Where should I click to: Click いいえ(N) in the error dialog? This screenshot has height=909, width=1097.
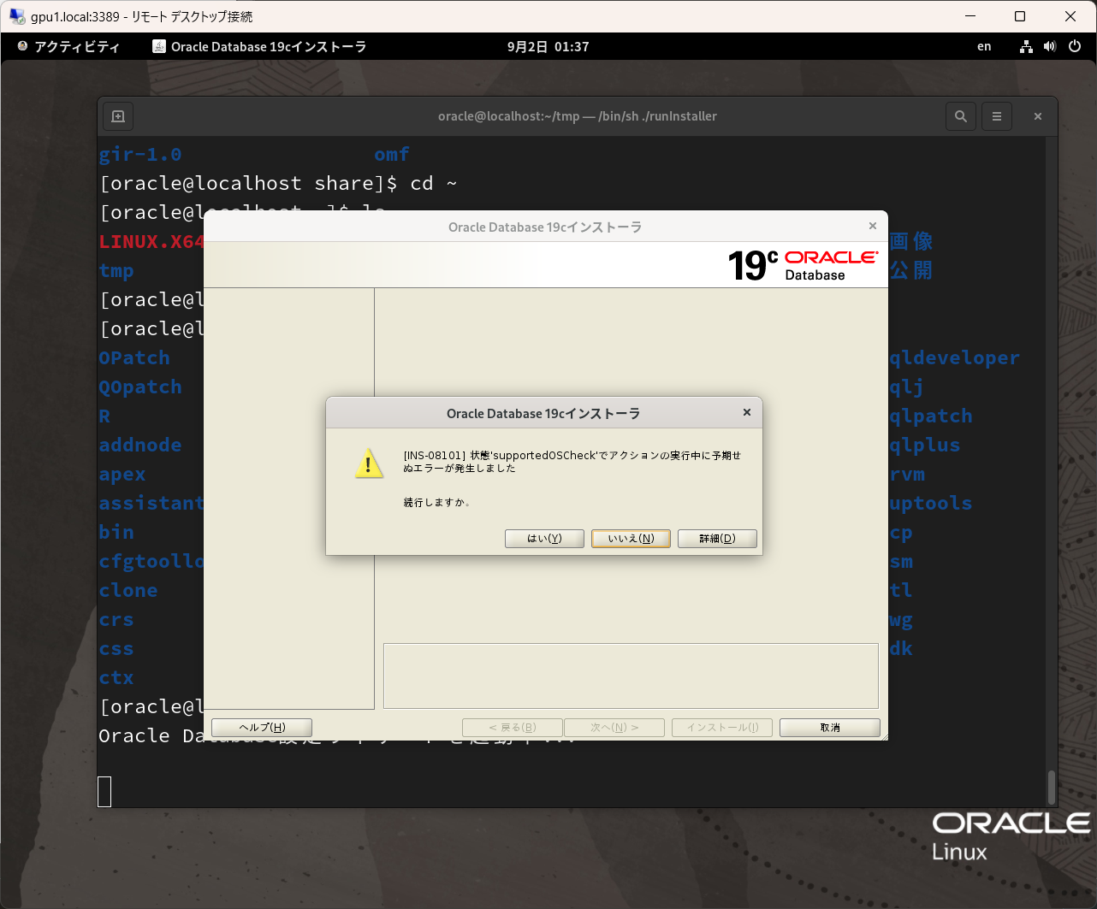[x=631, y=538]
